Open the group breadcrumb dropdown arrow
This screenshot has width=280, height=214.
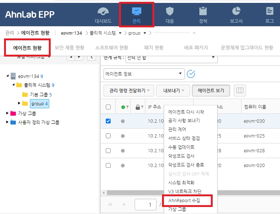pos(145,33)
